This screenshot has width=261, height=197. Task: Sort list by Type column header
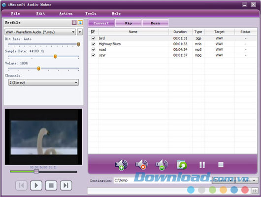click(x=198, y=32)
